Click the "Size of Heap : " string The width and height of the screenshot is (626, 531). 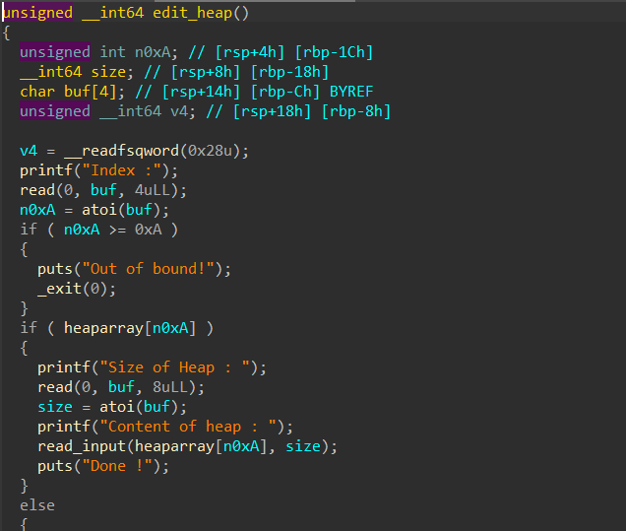click(x=175, y=367)
